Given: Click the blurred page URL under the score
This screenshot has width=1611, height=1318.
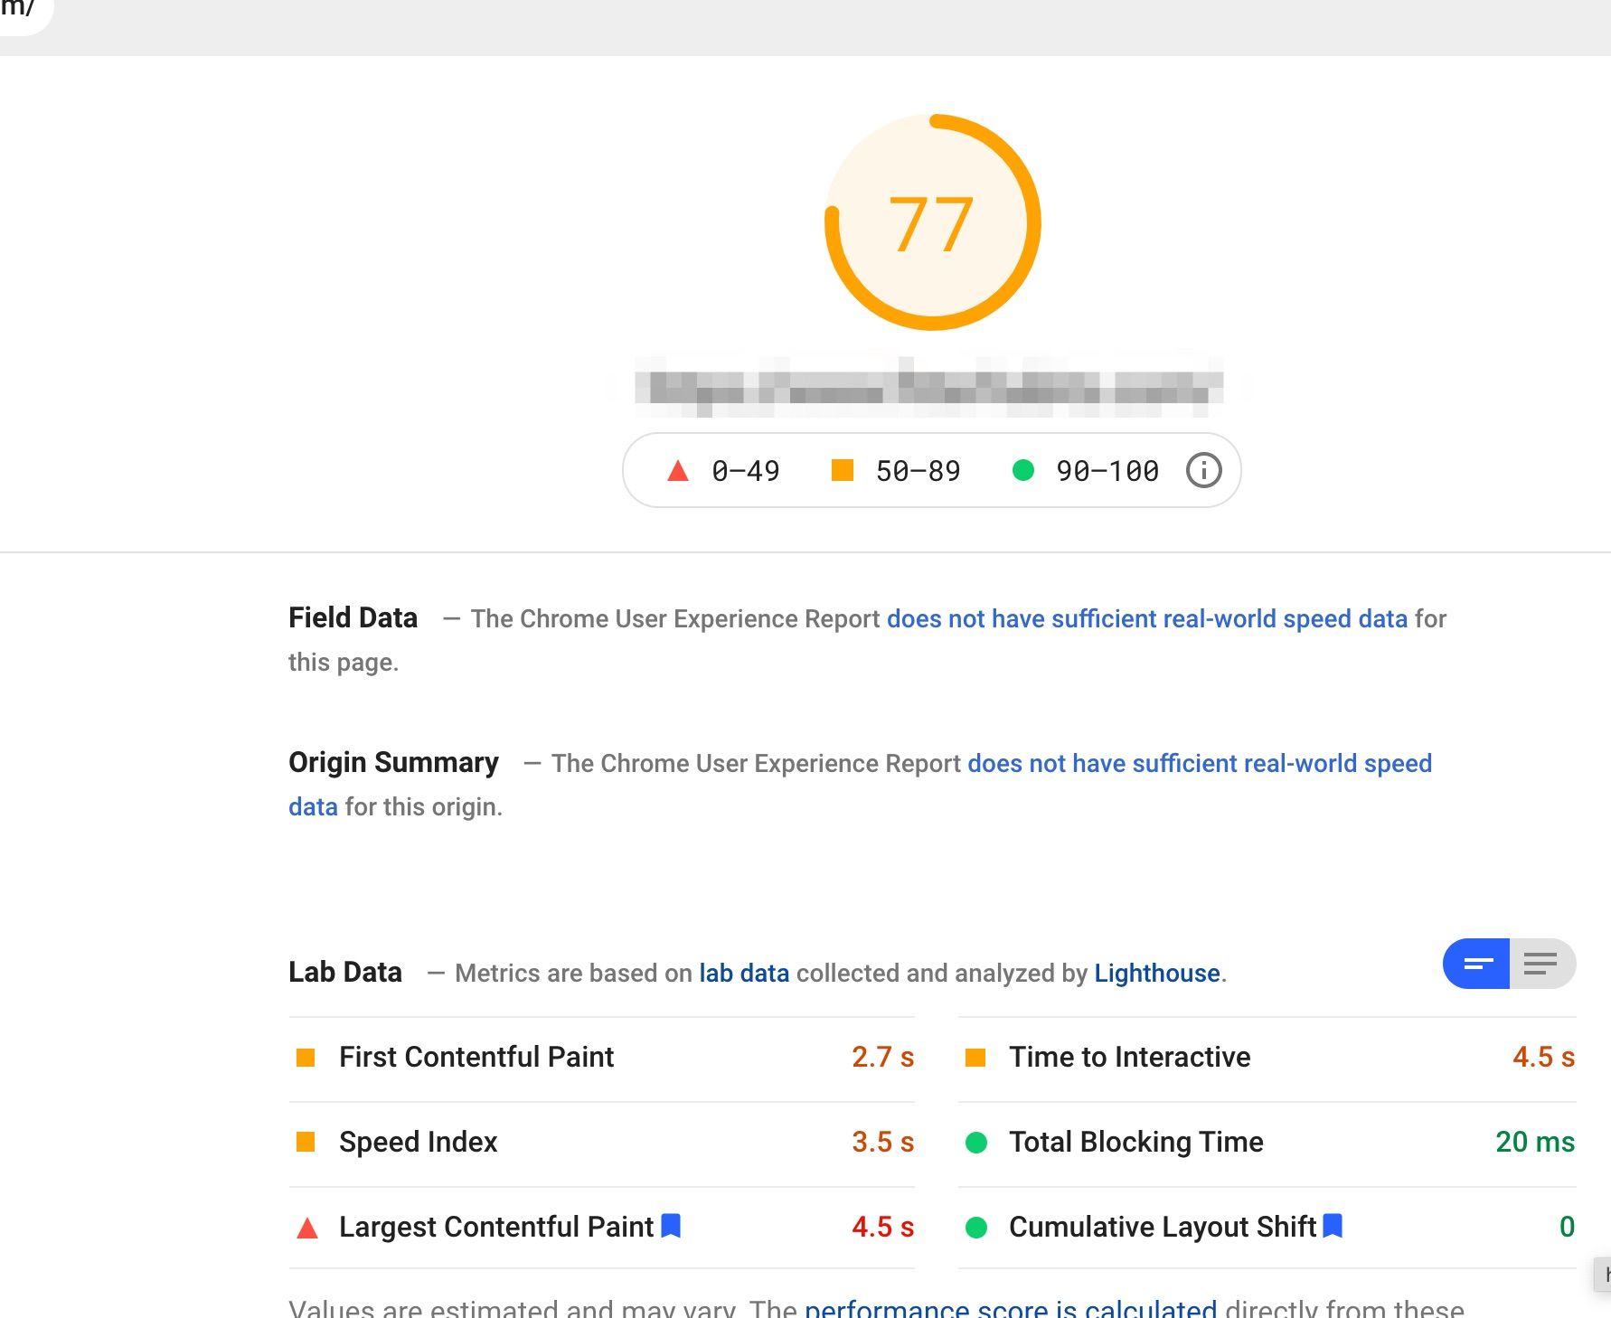Looking at the screenshot, I should coord(929,389).
